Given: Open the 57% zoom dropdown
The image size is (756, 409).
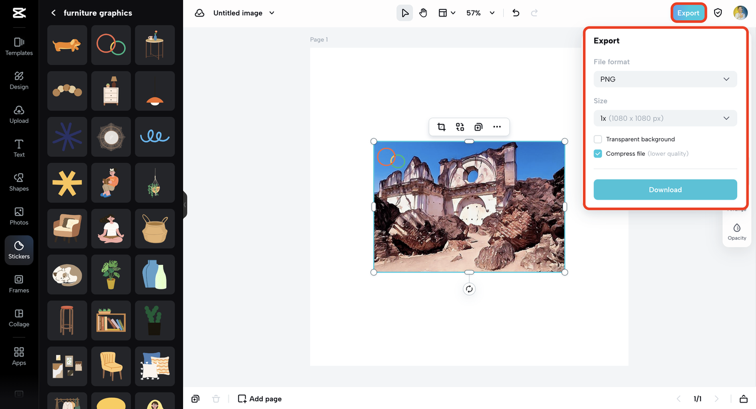Looking at the screenshot, I should 480,13.
